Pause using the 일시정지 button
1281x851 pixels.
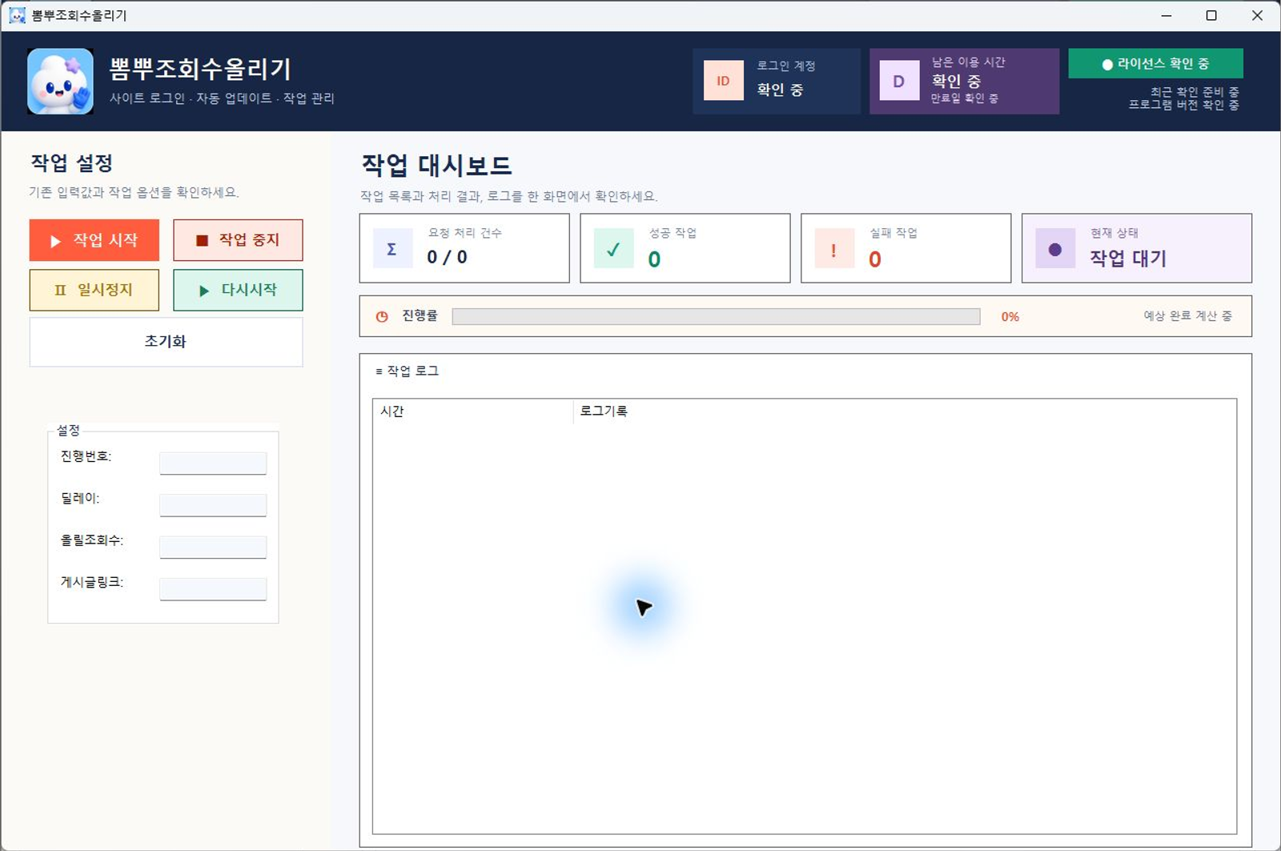(94, 290)
